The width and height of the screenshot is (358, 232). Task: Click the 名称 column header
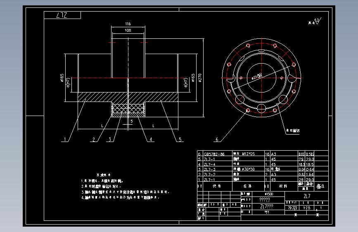click(248, 186)
